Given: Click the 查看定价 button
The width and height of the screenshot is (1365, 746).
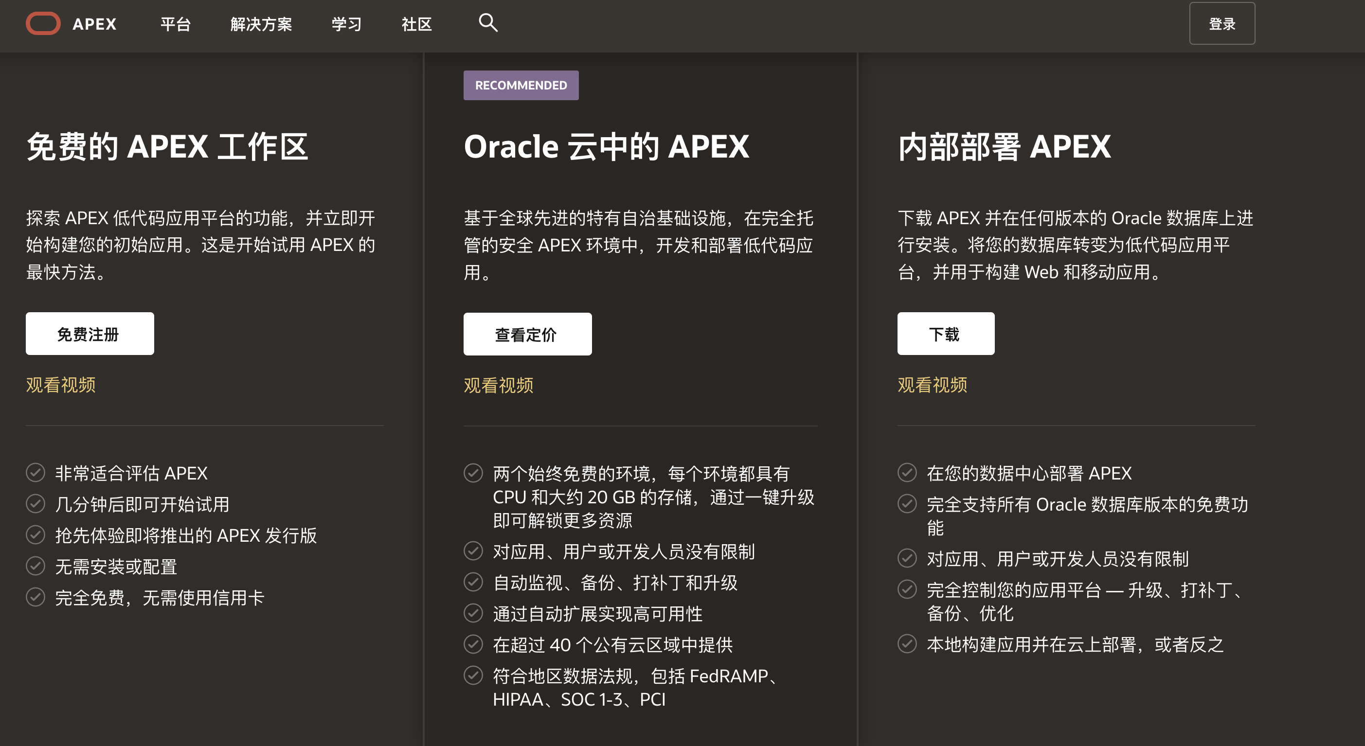Looking at the screenshot, I should [527, 334].
